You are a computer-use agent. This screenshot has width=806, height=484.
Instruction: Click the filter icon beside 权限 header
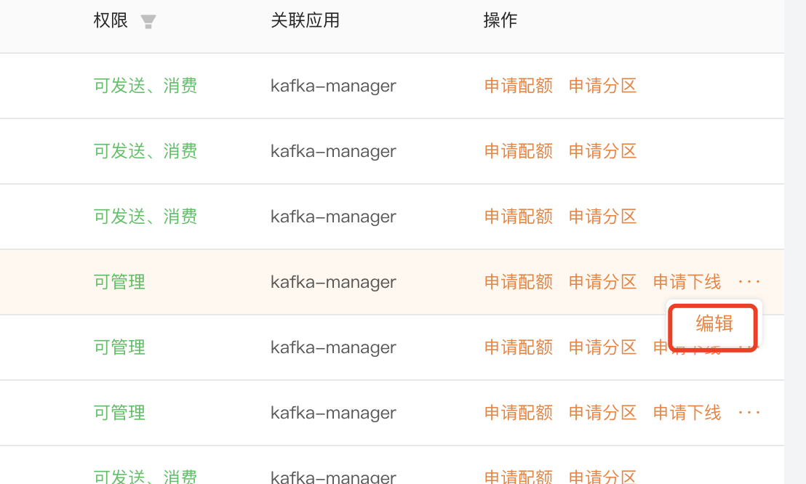[148, 22]
